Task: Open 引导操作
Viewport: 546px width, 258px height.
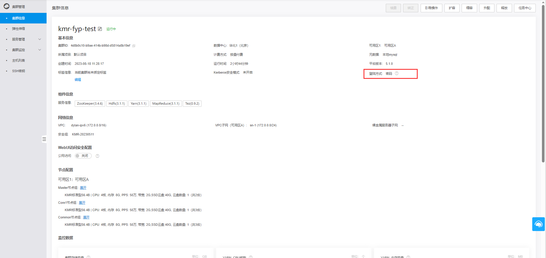Action: [431, 8]
